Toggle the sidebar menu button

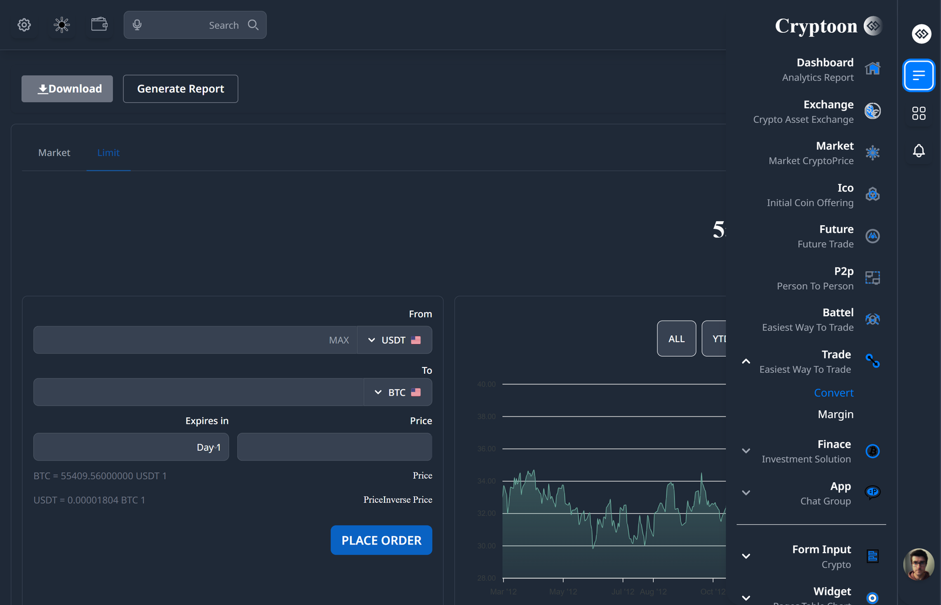coord(919,75)
